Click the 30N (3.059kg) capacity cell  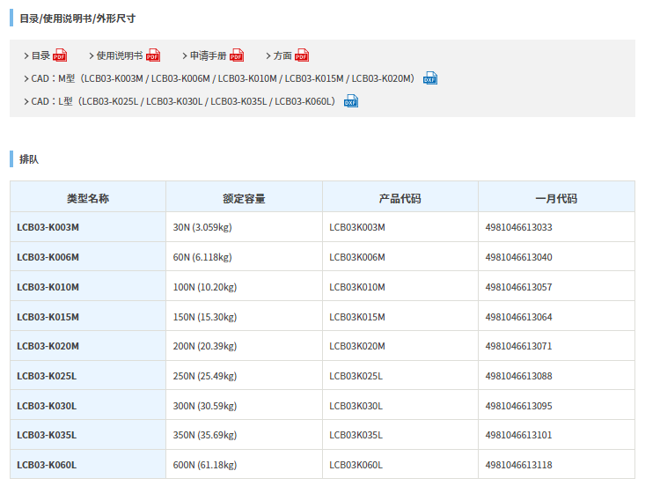244,227
